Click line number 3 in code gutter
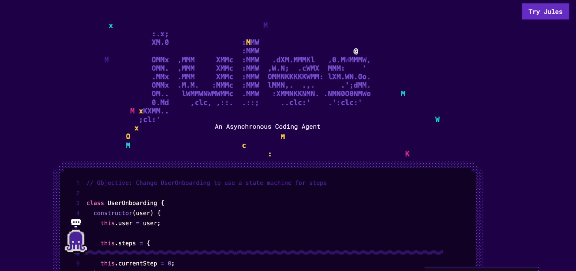The width and height of the screenshot is (576, 271). [x=78, y=203]
